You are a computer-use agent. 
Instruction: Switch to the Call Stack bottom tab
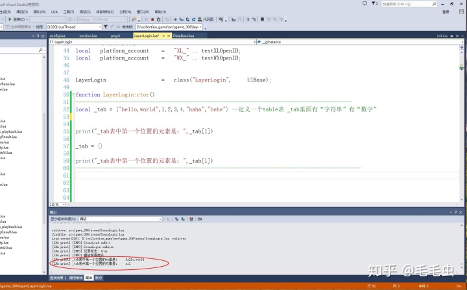tap(76, 278)
